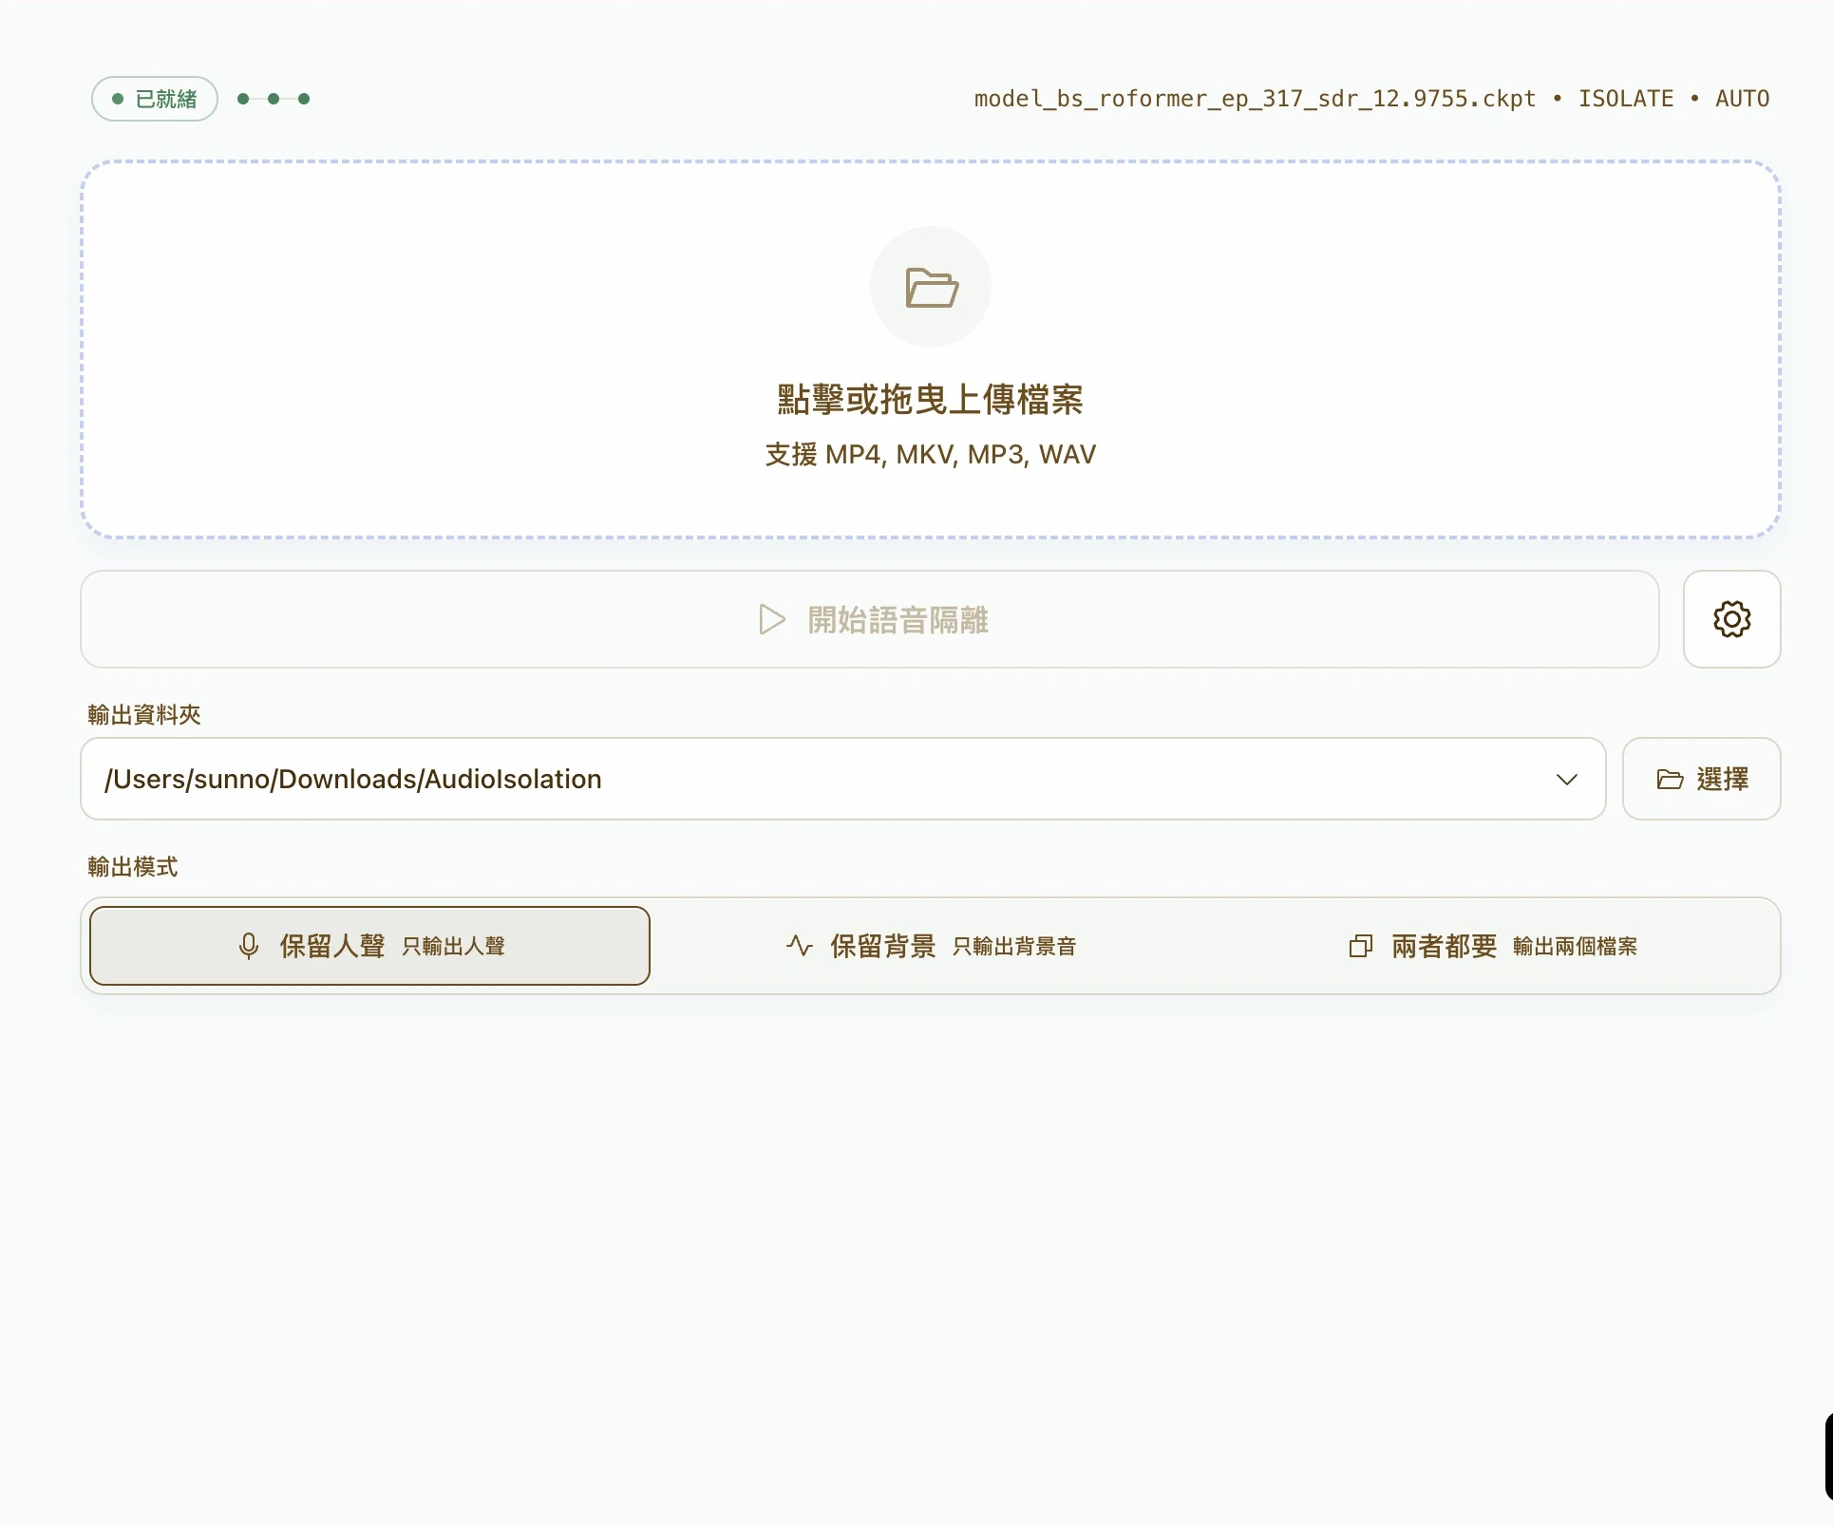This screenshot has height=1527, width=1833.
Task: Select 兩者都要 output mode
Action: 1492,946
